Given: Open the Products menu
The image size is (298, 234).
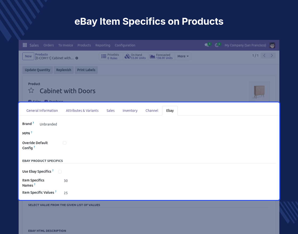Looking at the screenshot, I should click(84, 45).
